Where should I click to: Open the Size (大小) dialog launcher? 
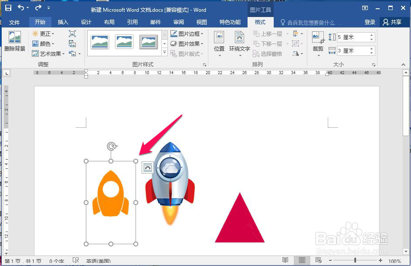374,65
